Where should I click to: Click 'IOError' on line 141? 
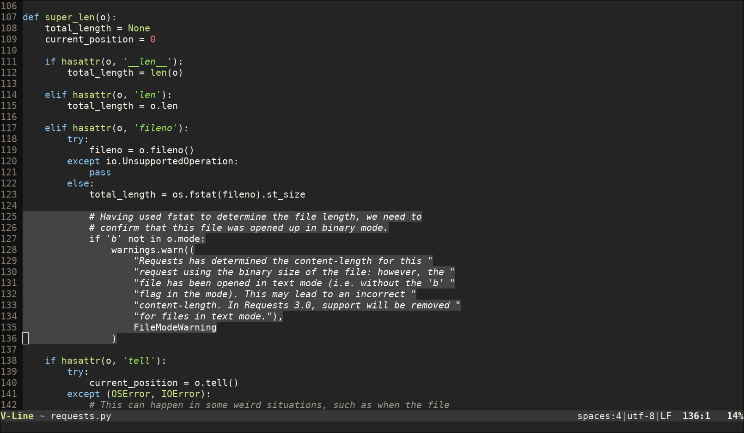coord(181,394)
